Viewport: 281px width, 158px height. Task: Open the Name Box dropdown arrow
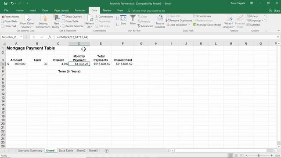[21, 37]
